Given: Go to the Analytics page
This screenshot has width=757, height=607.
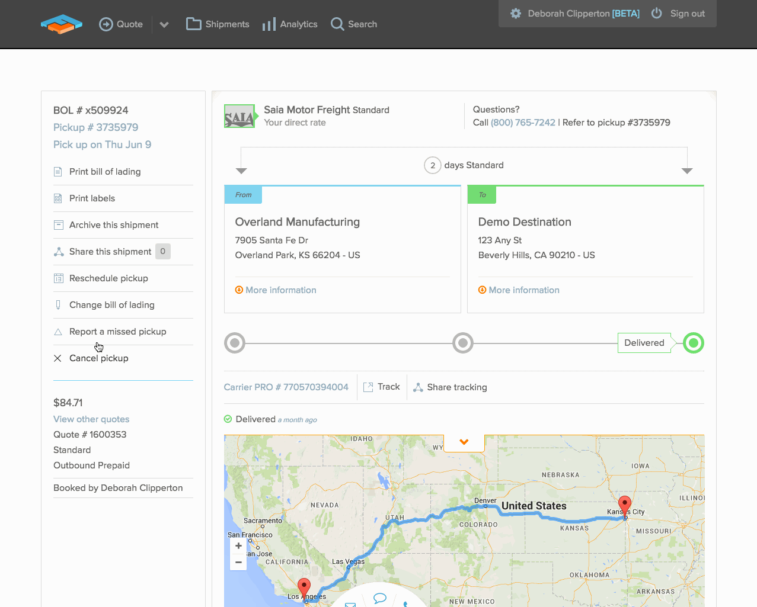Looking at the screenshot, I should coord(290,24).
